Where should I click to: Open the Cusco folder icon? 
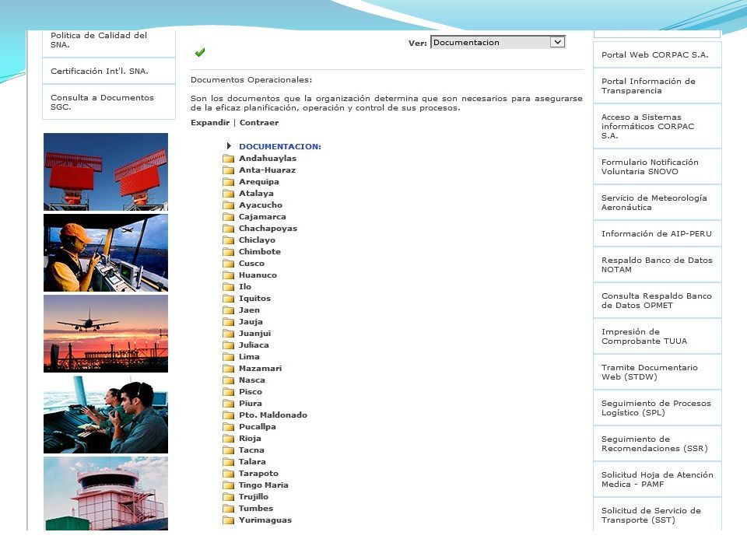click(x=228, y=264)
